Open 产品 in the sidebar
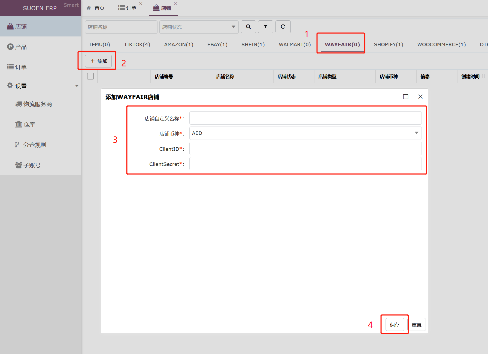The width and height of the screenshot is (488, 354). [x=40, y=47]
